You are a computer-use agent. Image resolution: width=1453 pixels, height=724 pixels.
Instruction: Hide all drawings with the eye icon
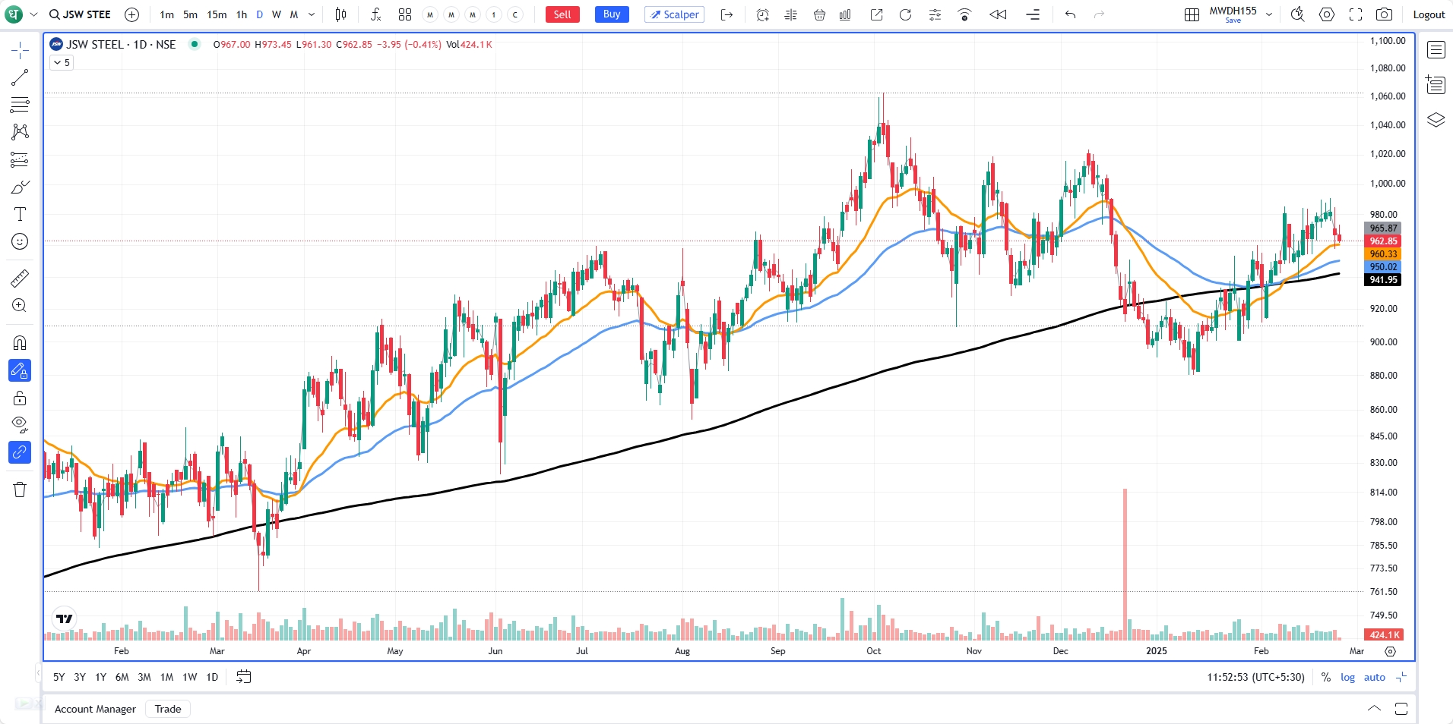[20, 424]
